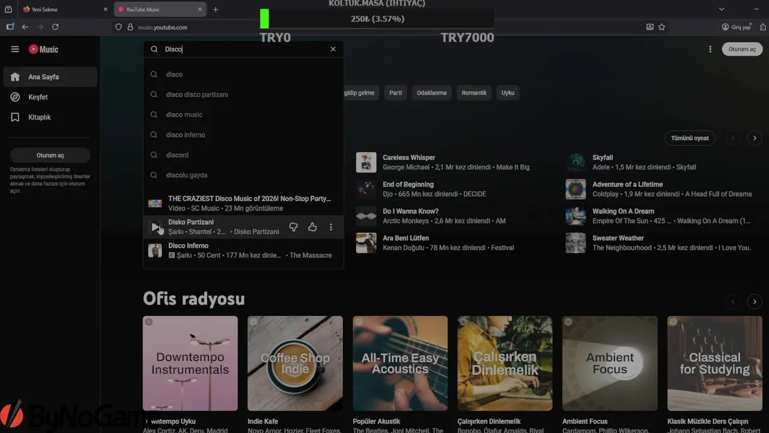Click the shield tracking protection icon
This screenshot has height=433, width=769.
(118, 27)
